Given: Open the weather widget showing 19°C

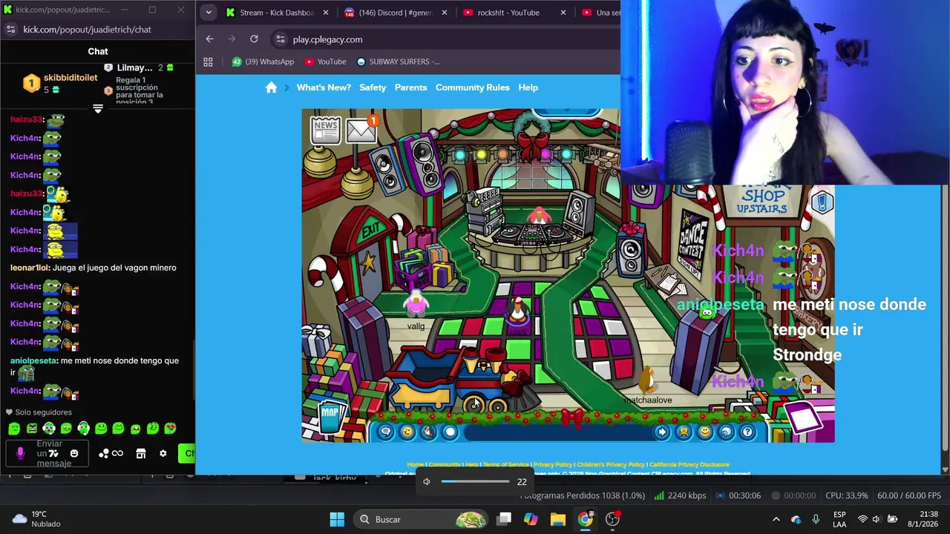Looking at the screenshot, I should click(x=37, y=519).
